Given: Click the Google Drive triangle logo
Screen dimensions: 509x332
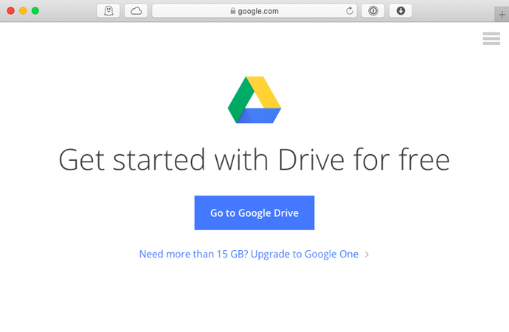Looking at the screenshot, I should pyautogui.click(x=254, y=100).
